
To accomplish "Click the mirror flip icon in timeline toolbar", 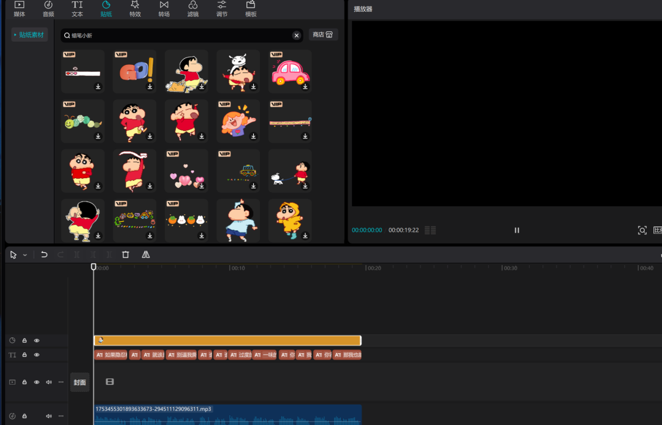I will pos(146,254).
